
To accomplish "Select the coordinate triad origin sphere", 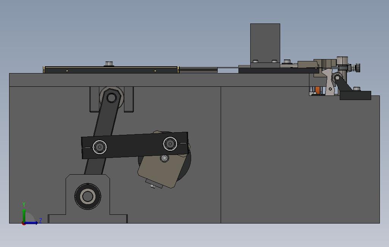I will 24,224.
